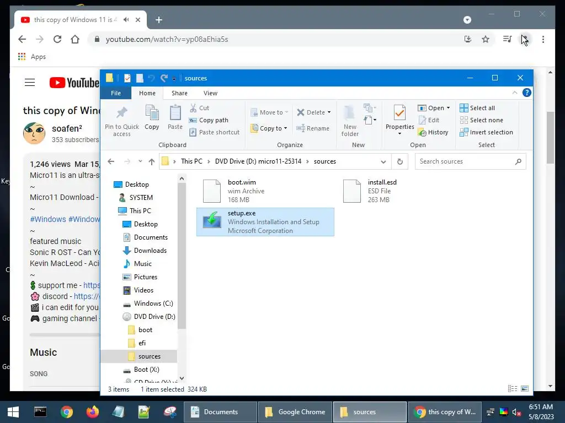Select the Home ribbon tab
Image resolution: width=565 pixels, height=423 pixels.
click(147, 93)
